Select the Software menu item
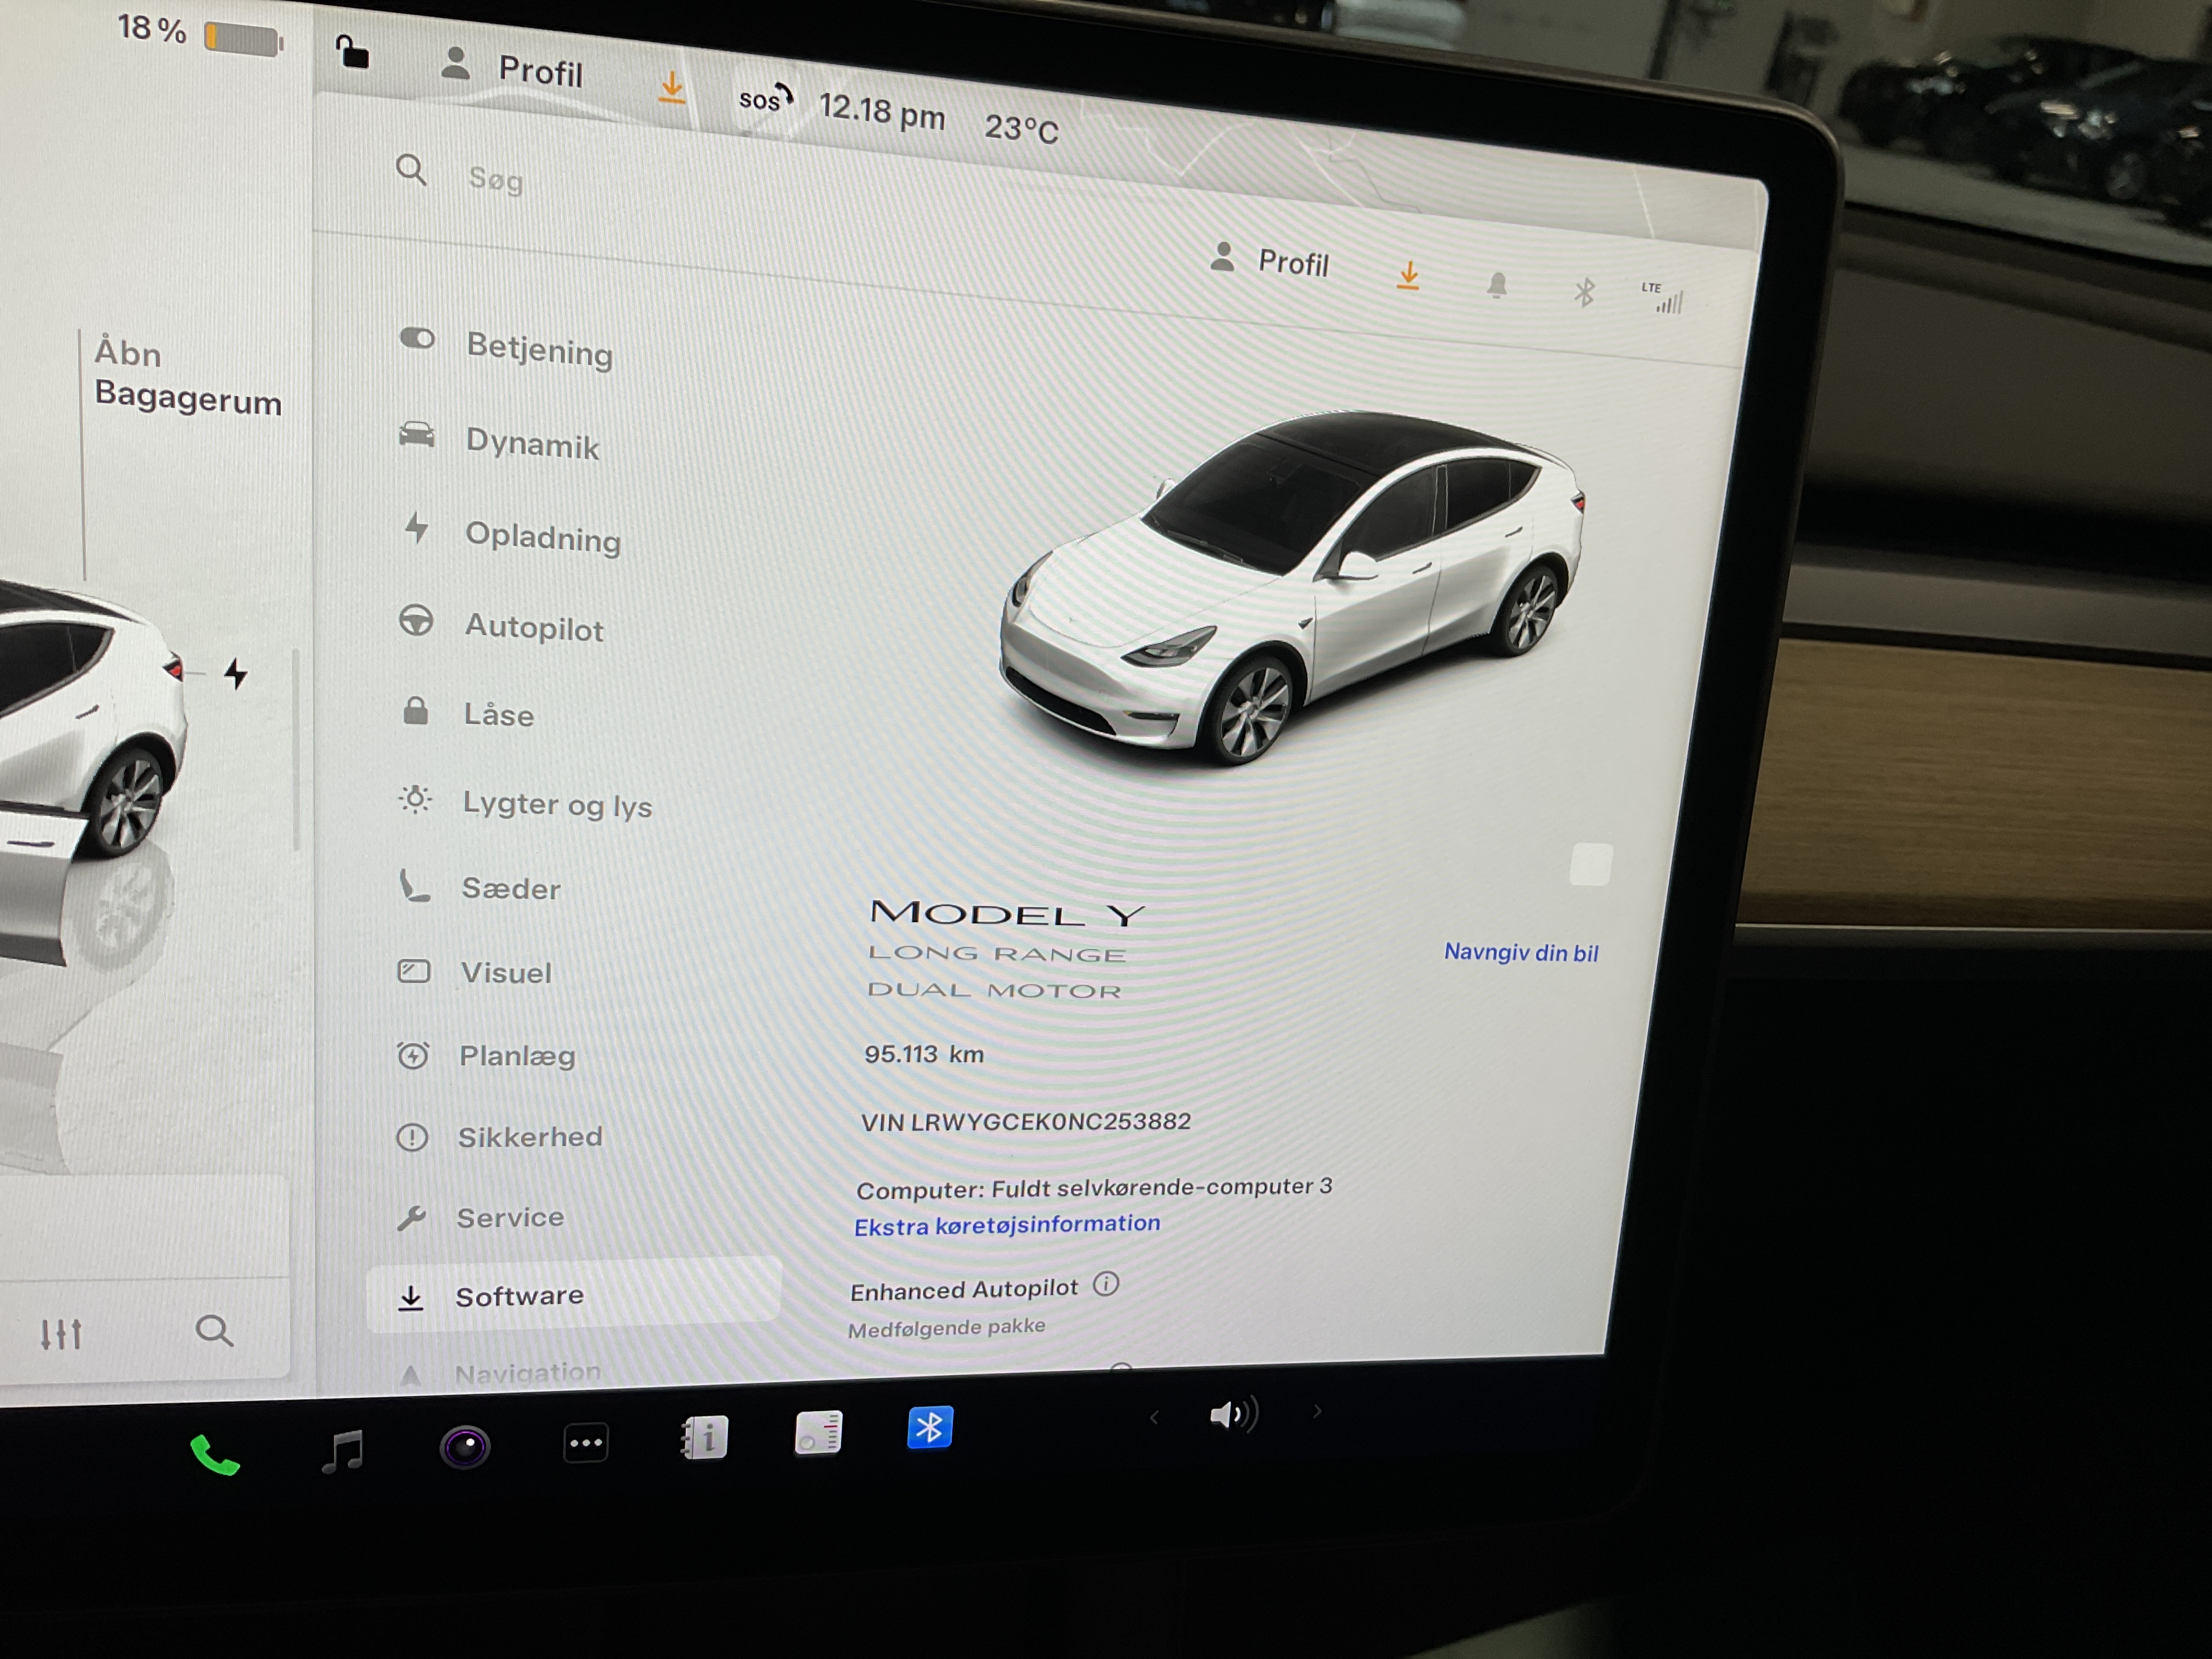The height and width of the screenshot is (1659, 2212). click(573, 1296)
